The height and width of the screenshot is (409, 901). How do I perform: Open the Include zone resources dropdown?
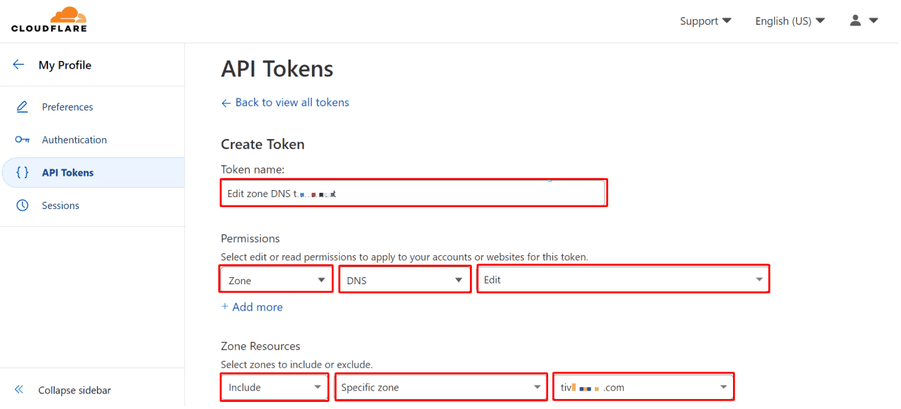tap(274, 387)
